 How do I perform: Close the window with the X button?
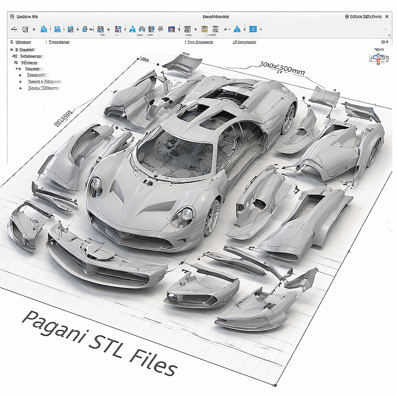click(x=387, y=17)
